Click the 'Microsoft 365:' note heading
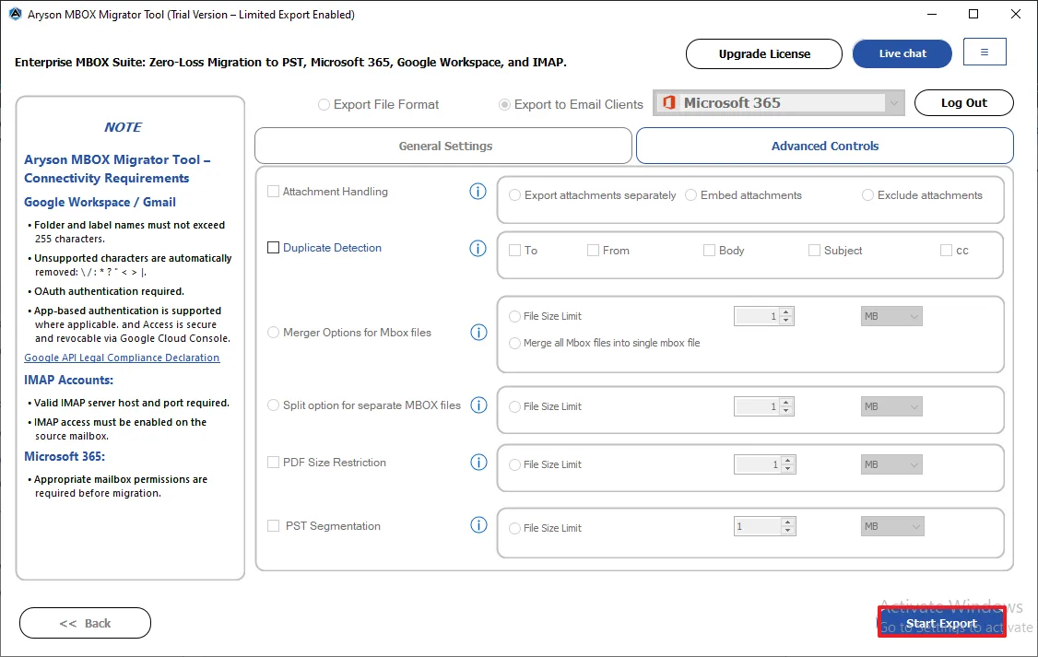1038x657 pixels. (x=65, y=456)
